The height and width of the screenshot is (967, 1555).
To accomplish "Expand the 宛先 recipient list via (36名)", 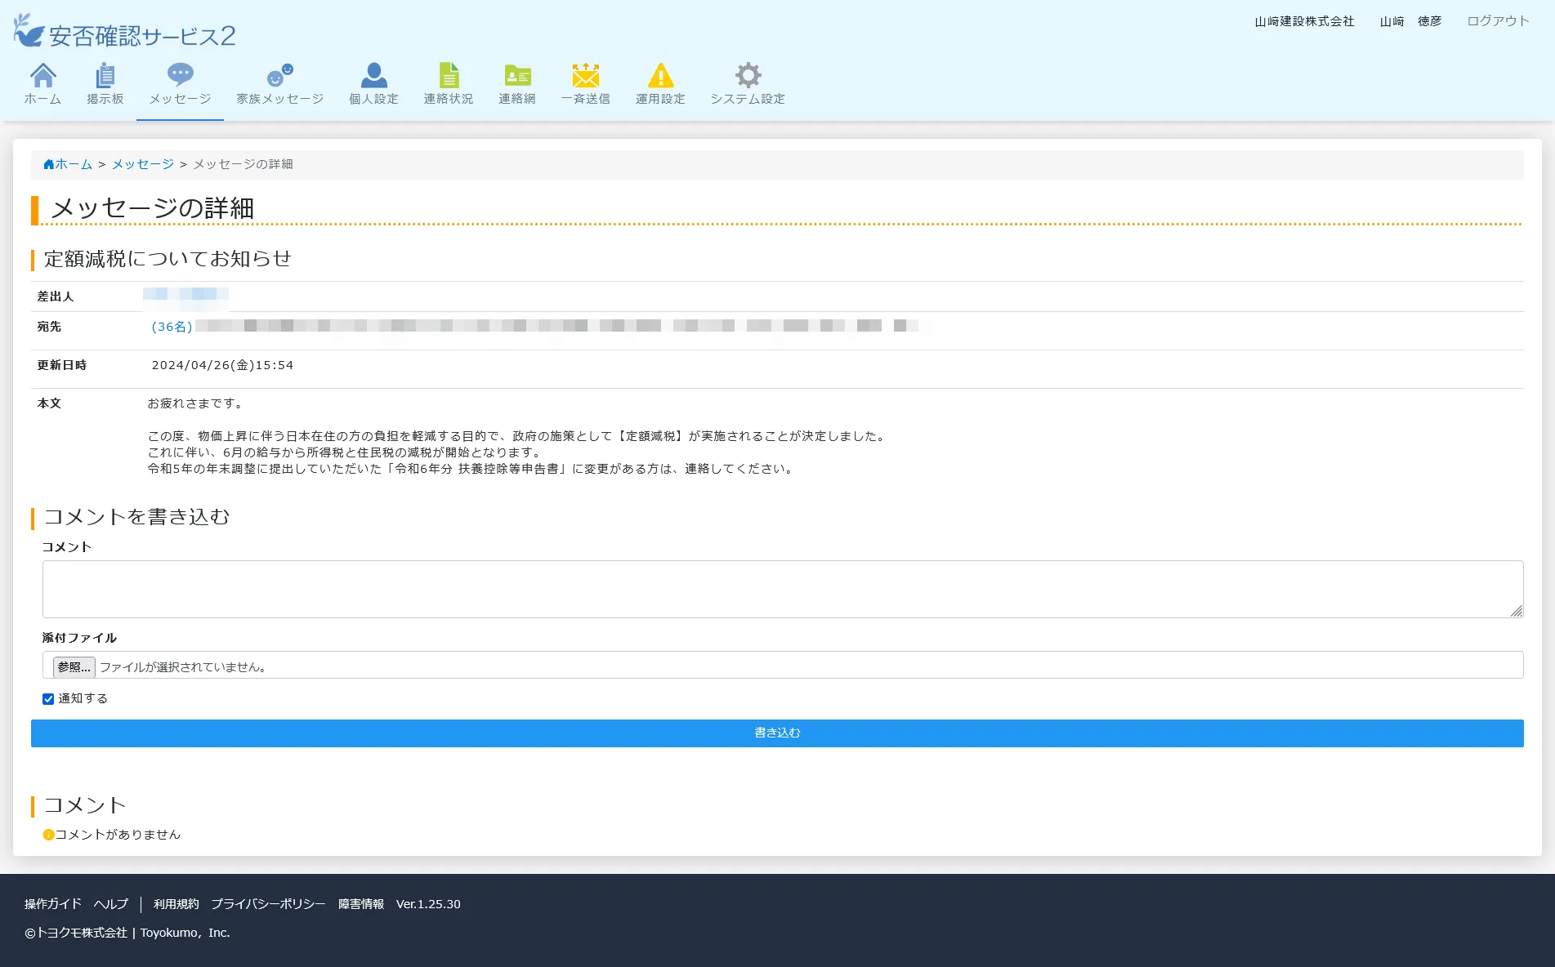I will 171,326.
